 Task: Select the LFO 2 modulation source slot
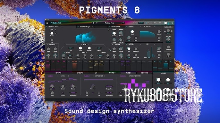click(96, 66)
